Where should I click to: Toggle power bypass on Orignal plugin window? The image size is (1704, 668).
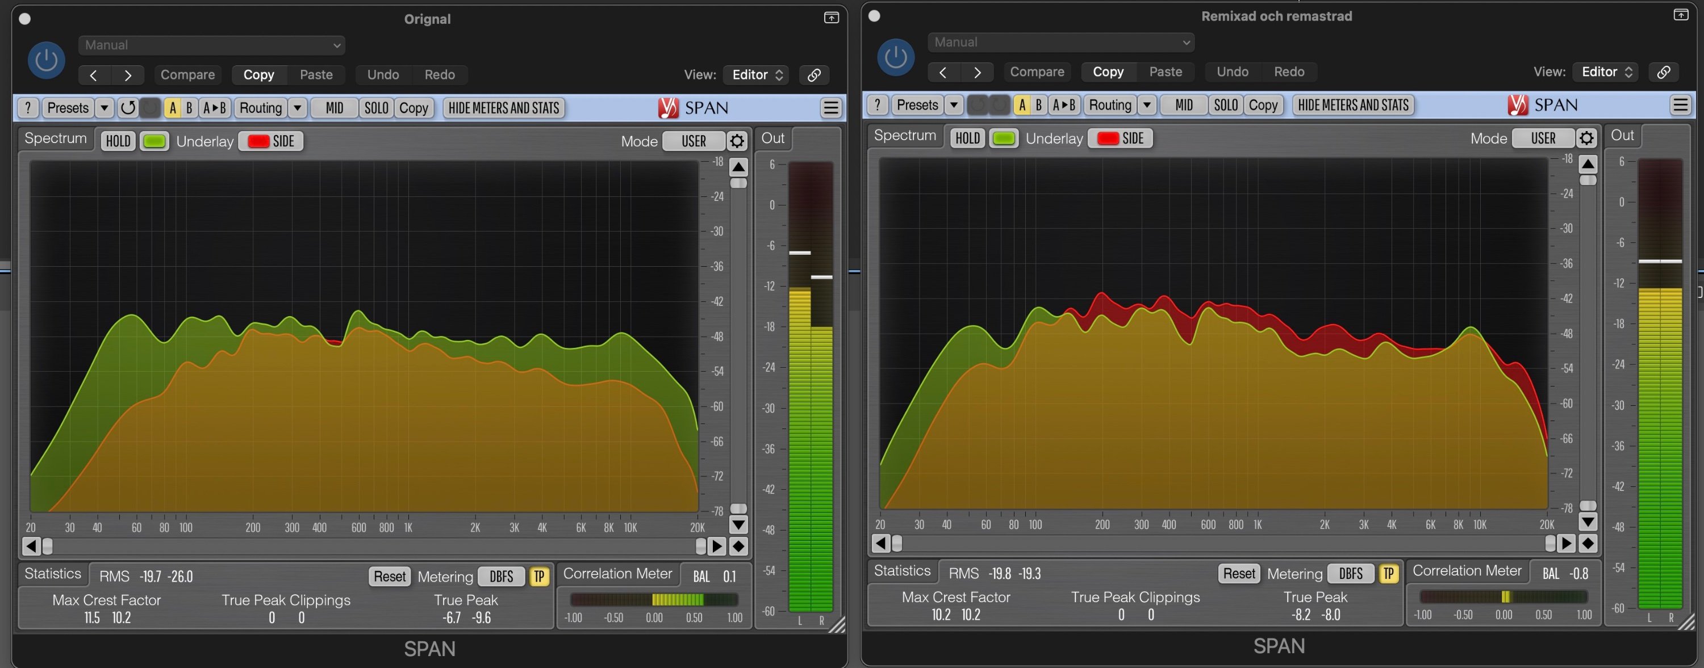(x=47, y=60)
